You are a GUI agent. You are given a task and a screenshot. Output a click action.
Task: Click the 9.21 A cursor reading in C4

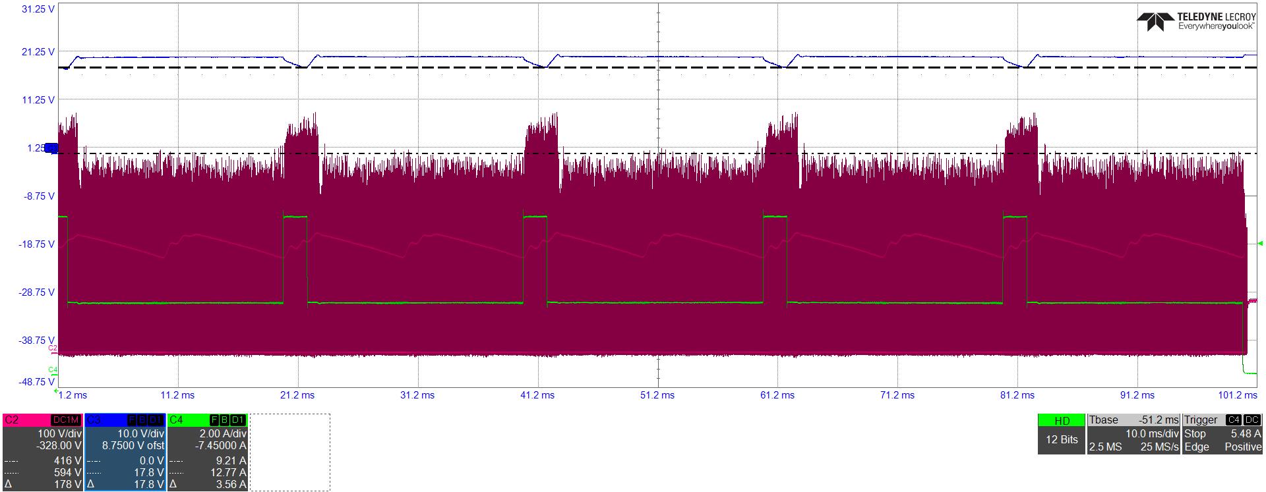(231, 461)
